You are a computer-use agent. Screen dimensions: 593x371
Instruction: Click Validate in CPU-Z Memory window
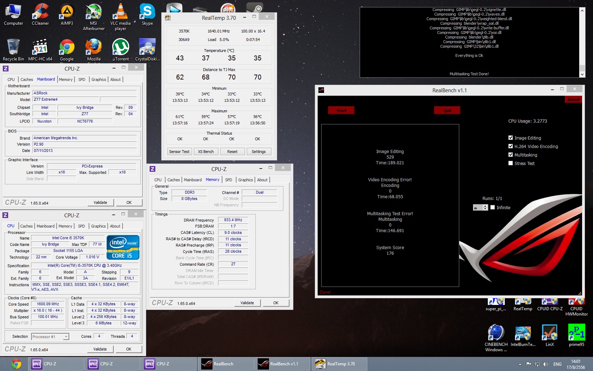pyautogui.click(x=247, y=303)
